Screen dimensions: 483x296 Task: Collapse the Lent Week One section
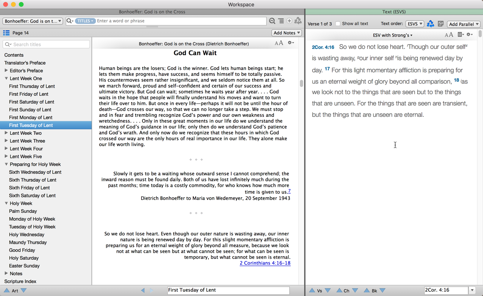pos(6,78)
